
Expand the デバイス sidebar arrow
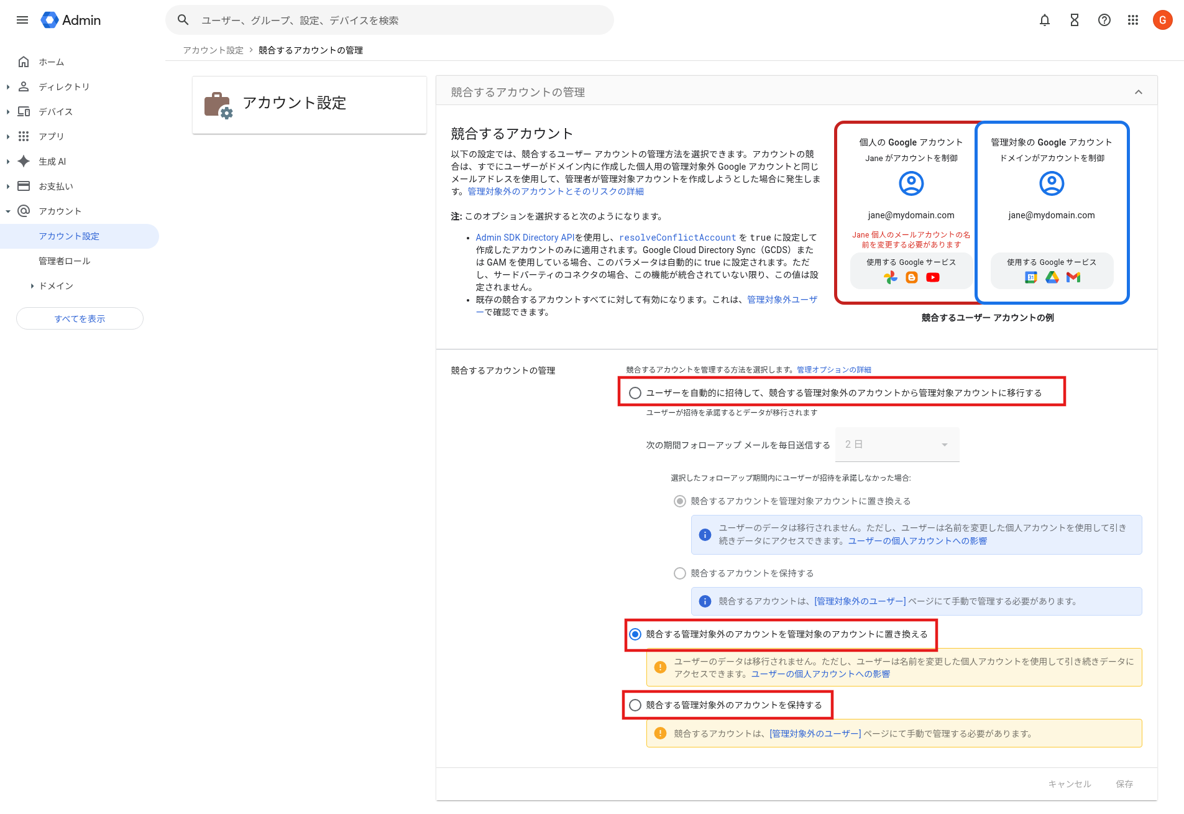pos(8,112)
